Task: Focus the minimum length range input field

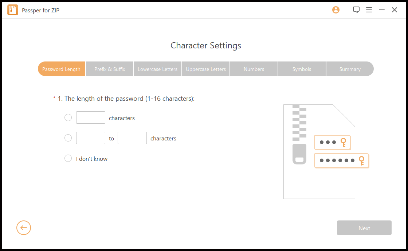Action: [x=91, y=138]
